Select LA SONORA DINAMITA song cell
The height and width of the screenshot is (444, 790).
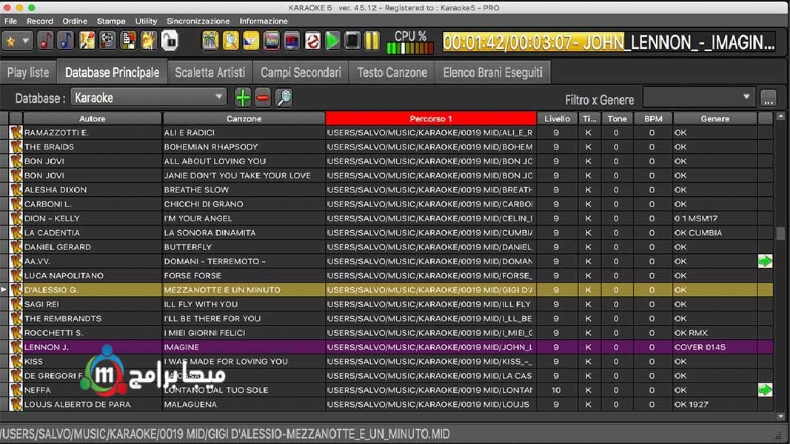pyautogui.click(x=244, y=232)
